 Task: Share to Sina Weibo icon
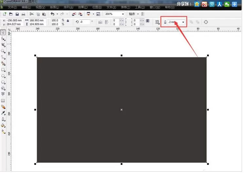(204, 4)
